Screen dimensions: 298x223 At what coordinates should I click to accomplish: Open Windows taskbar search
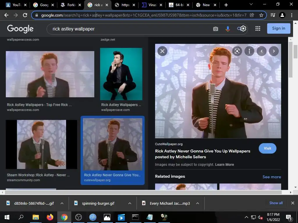click(21, 217)
